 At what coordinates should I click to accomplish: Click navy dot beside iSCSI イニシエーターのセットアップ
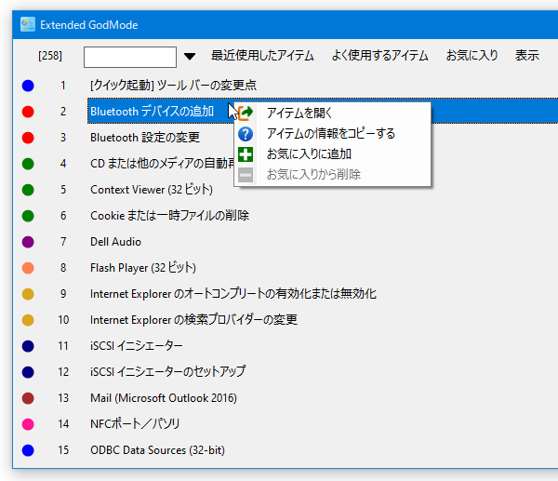[28, 372]
